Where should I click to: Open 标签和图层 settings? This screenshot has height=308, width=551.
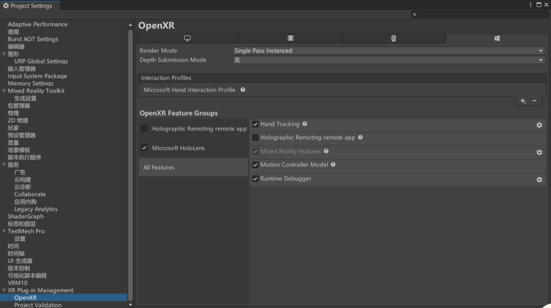click(x=22, y=224)
